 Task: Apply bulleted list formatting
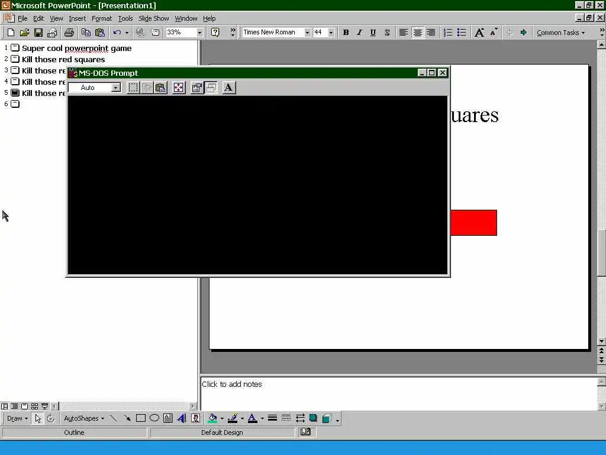click(462, 33)
